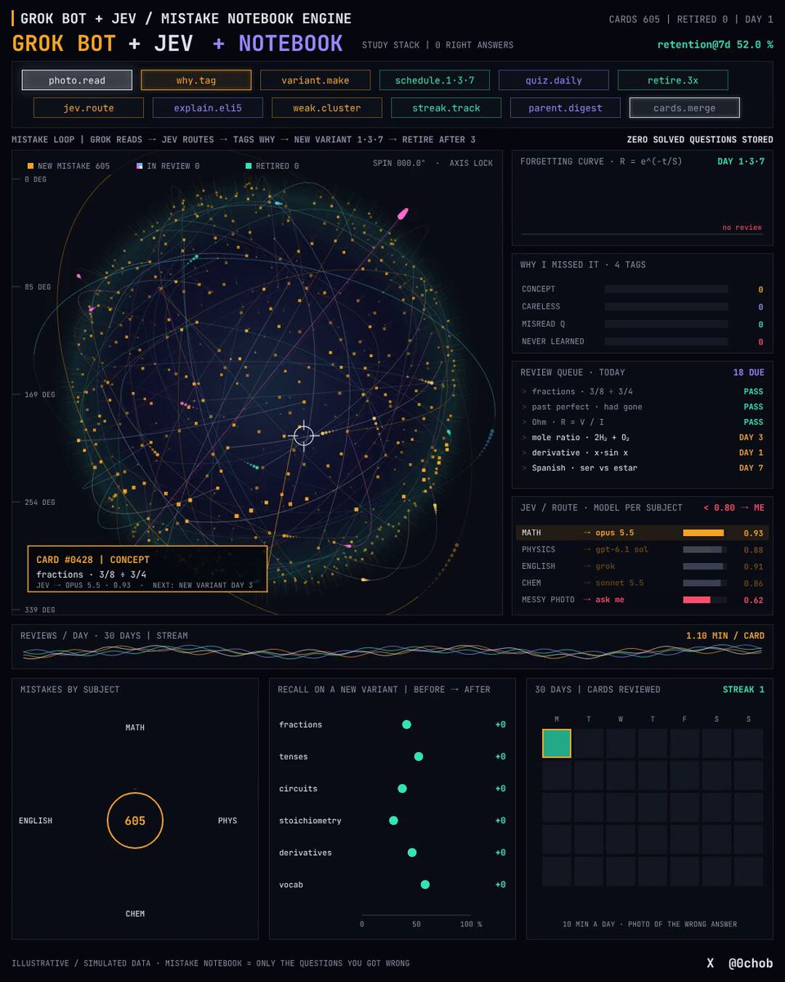Screen dimensions: 785x982
Task: Select the photo.read chip
Action: click(77, 80)
